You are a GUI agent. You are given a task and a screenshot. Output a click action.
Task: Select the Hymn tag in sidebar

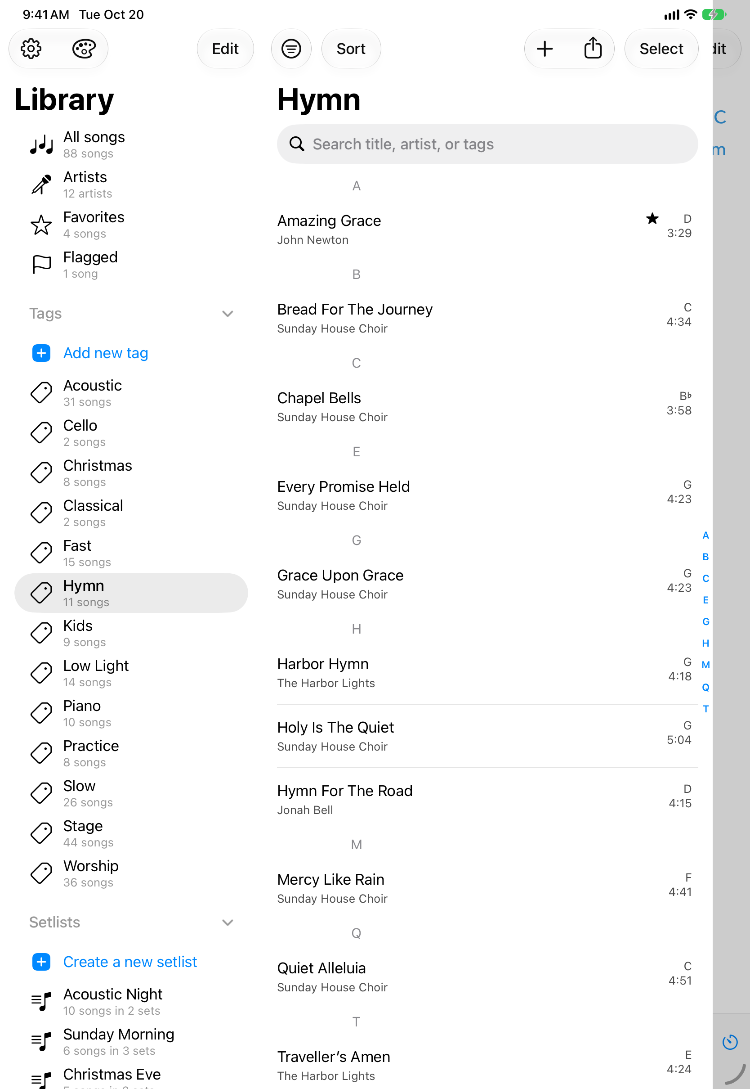(x=131, y=593)
